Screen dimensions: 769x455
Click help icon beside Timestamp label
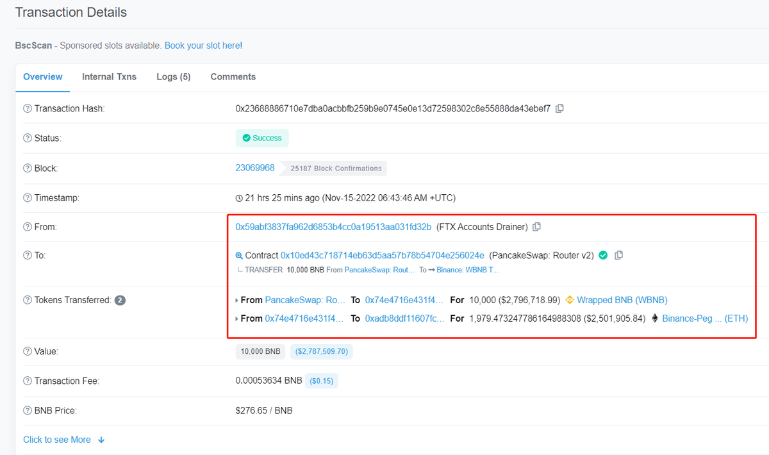[28, 198]
